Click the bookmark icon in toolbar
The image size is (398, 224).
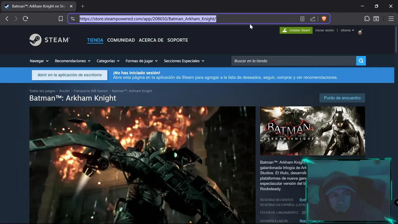point(61,19)
